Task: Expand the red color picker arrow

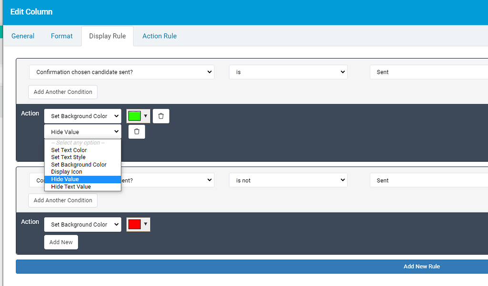Action: tap(145, 224)
